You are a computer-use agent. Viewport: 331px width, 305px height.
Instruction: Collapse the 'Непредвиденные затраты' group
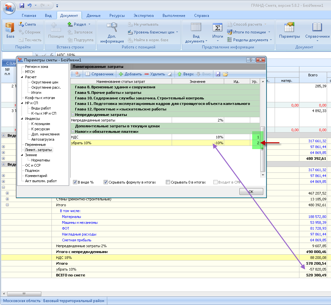coord(73,115)
